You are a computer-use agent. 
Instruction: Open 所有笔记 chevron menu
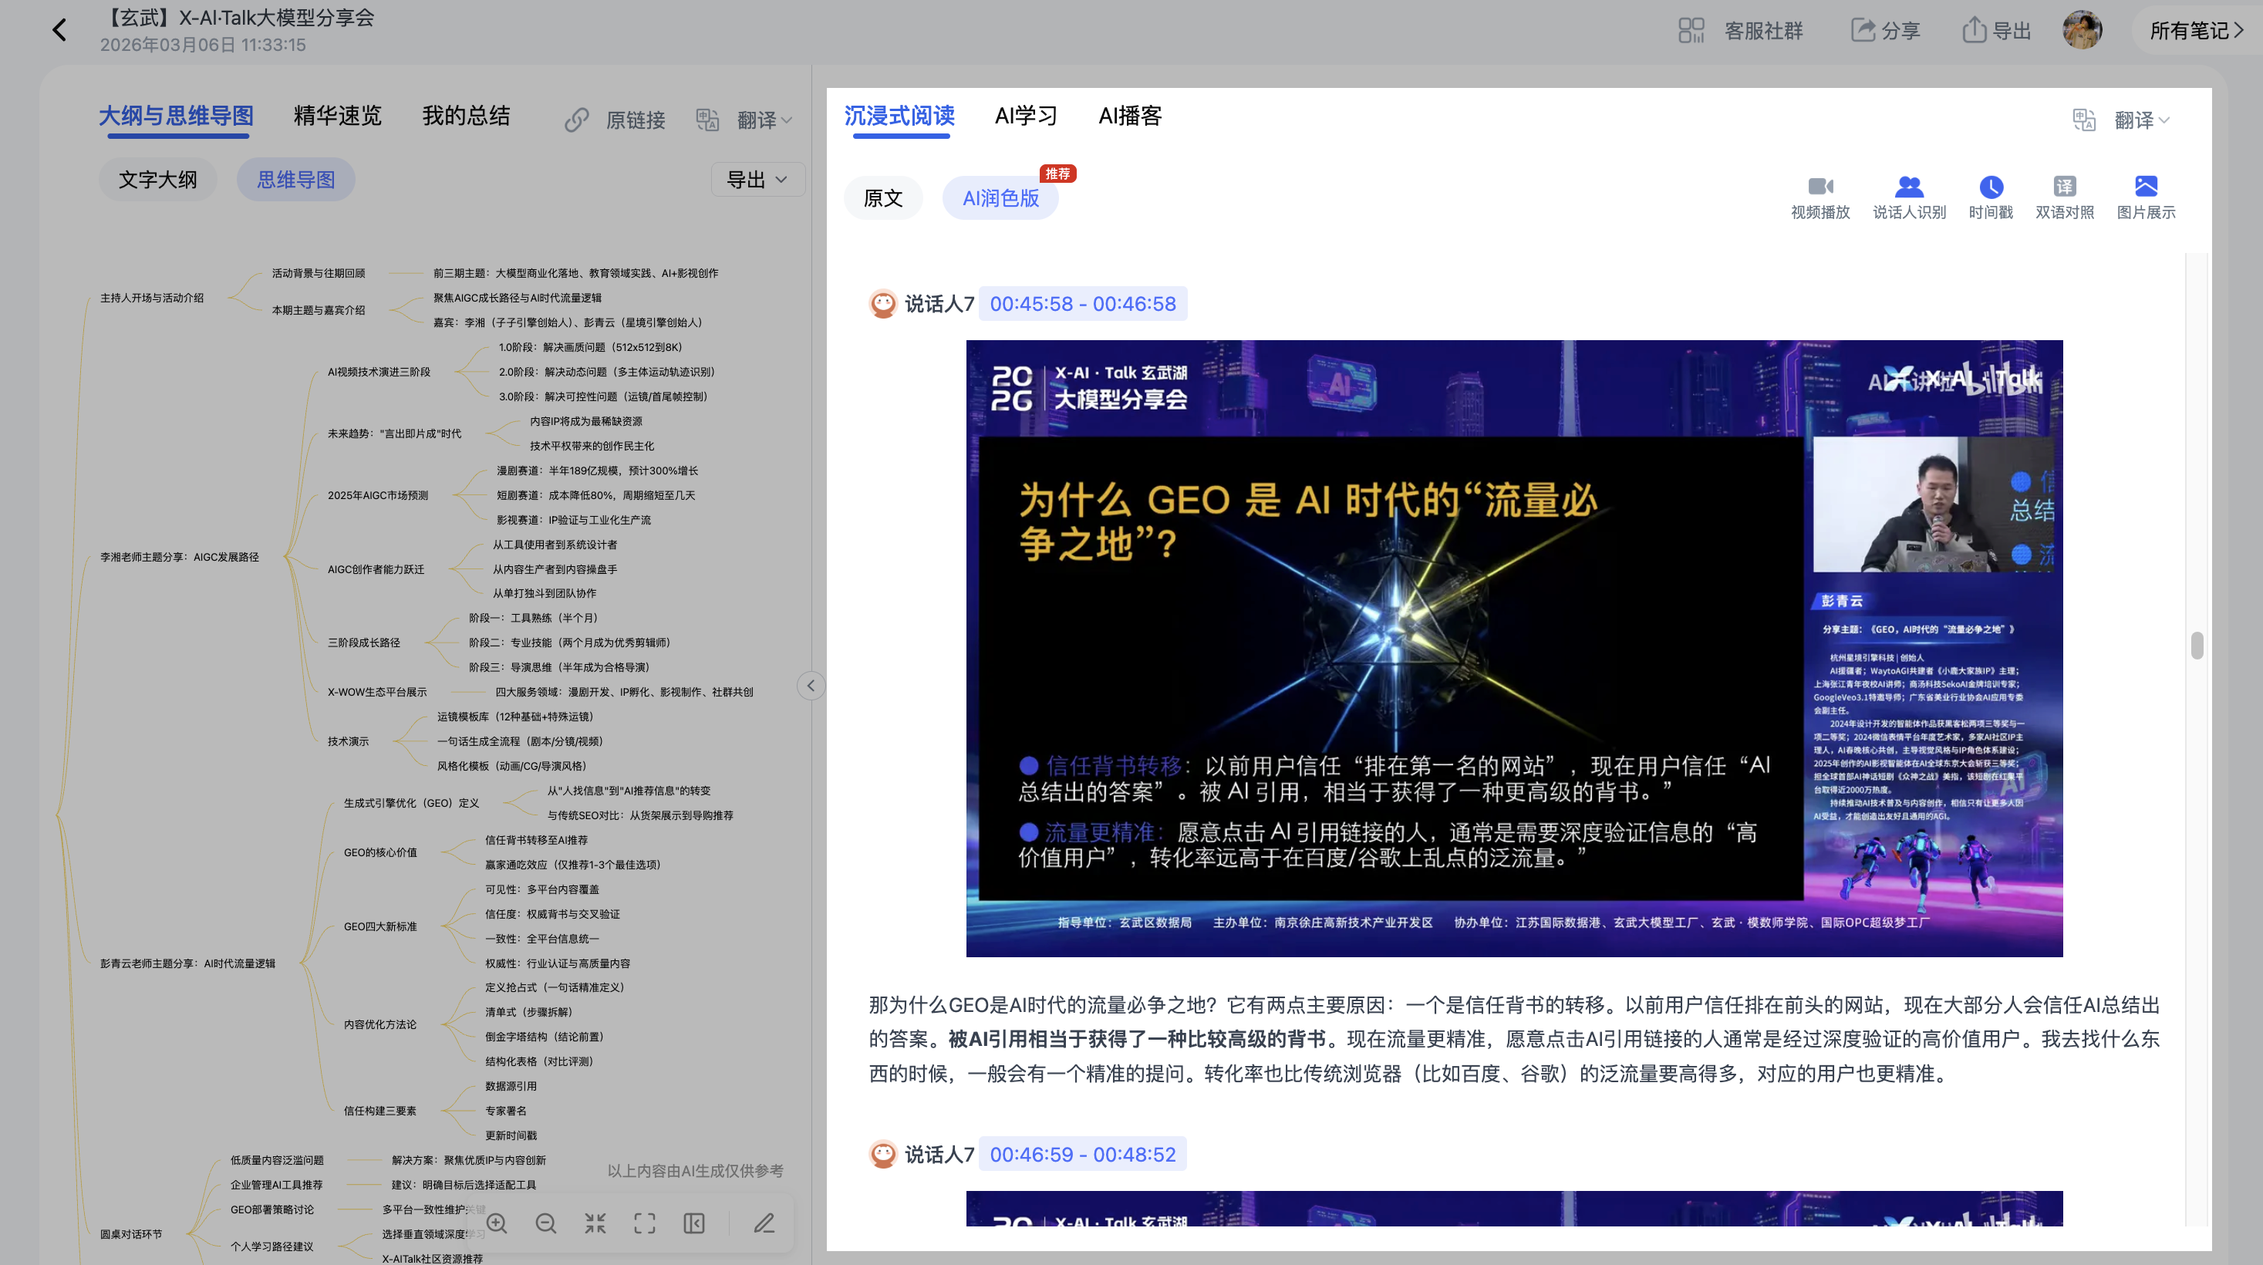click(x=2238, y=31)
